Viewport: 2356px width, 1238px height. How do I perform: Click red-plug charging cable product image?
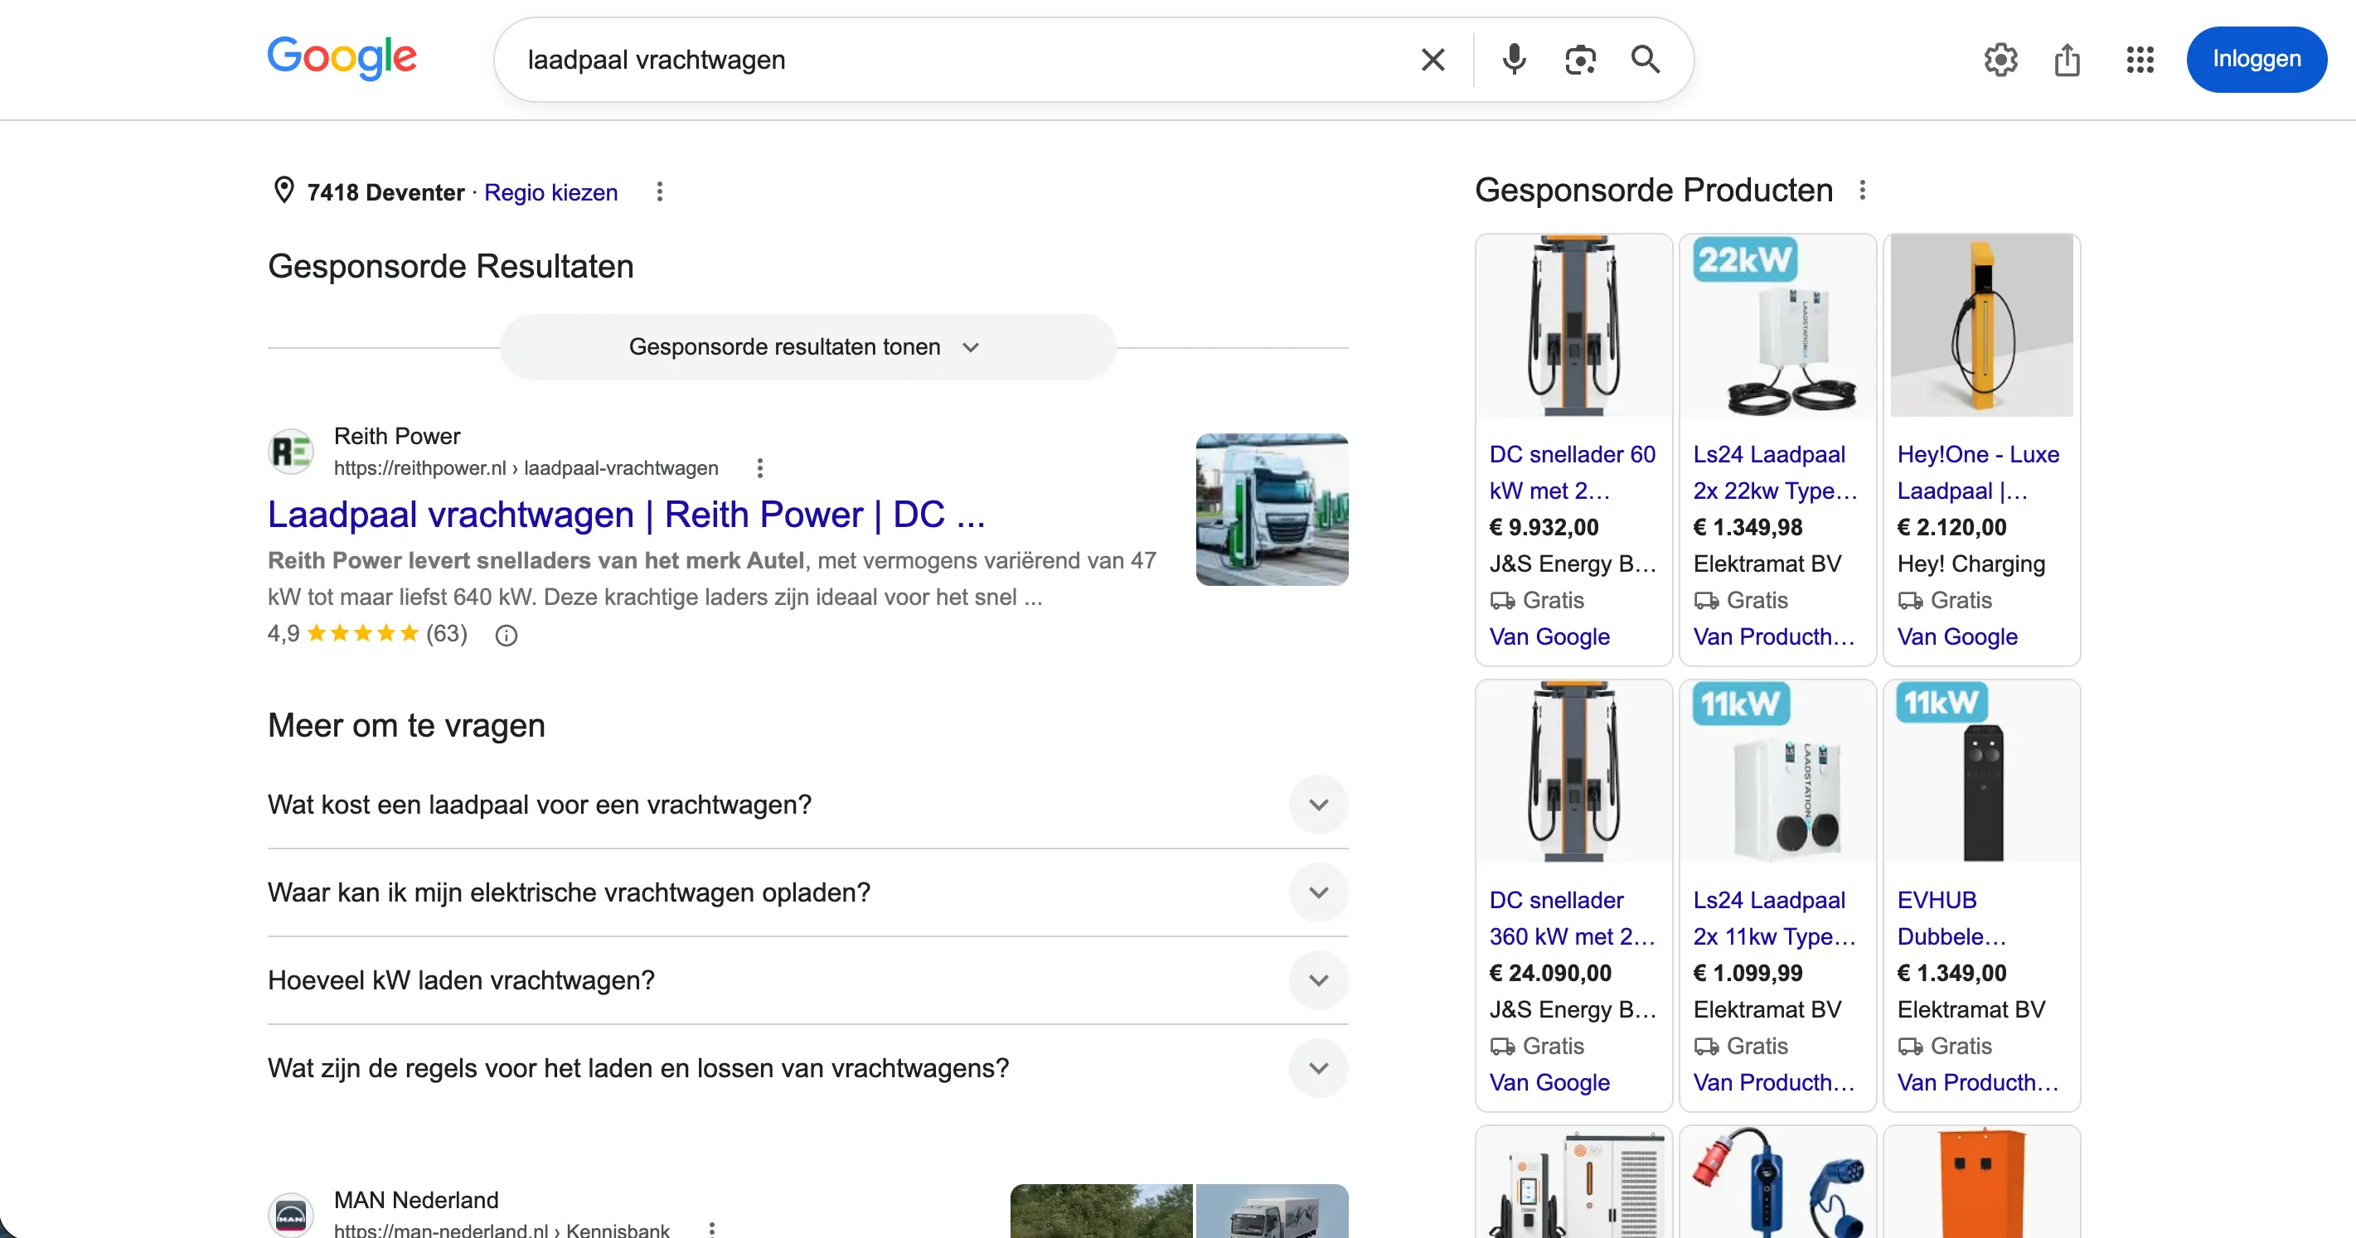point(1777,1182)
